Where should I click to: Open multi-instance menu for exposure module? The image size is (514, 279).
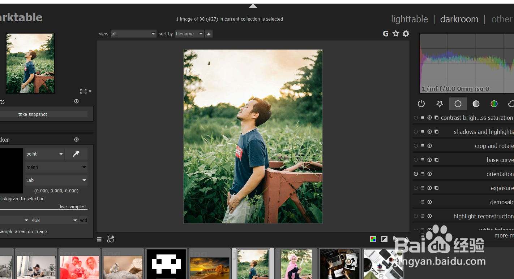[x=436, y=188]
